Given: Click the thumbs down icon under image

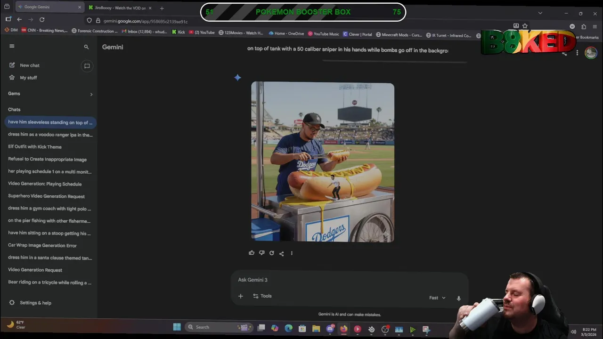Looking at the screenshot, I should [x=261, y=253].
